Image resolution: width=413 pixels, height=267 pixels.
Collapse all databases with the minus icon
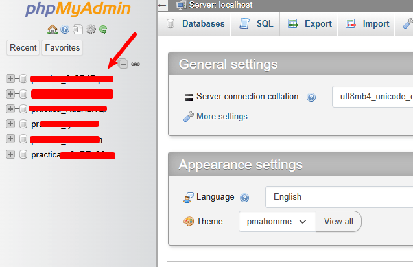coord(123,64)
